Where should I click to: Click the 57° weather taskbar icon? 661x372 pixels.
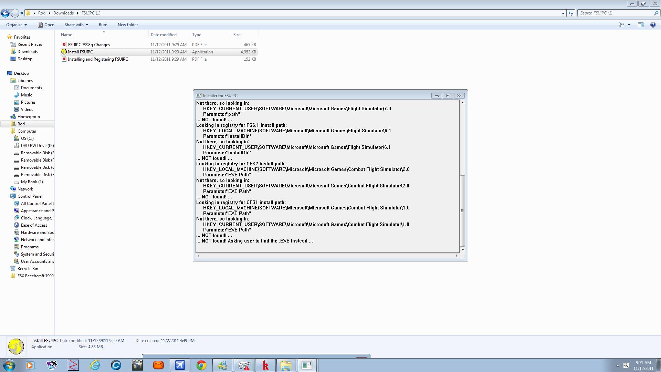(244, 365)
